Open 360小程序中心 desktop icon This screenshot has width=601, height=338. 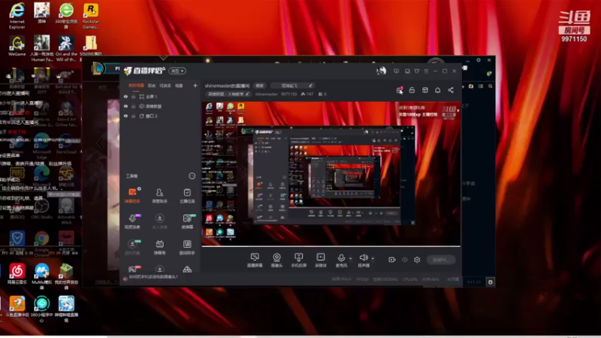click(x=41, y=308)
